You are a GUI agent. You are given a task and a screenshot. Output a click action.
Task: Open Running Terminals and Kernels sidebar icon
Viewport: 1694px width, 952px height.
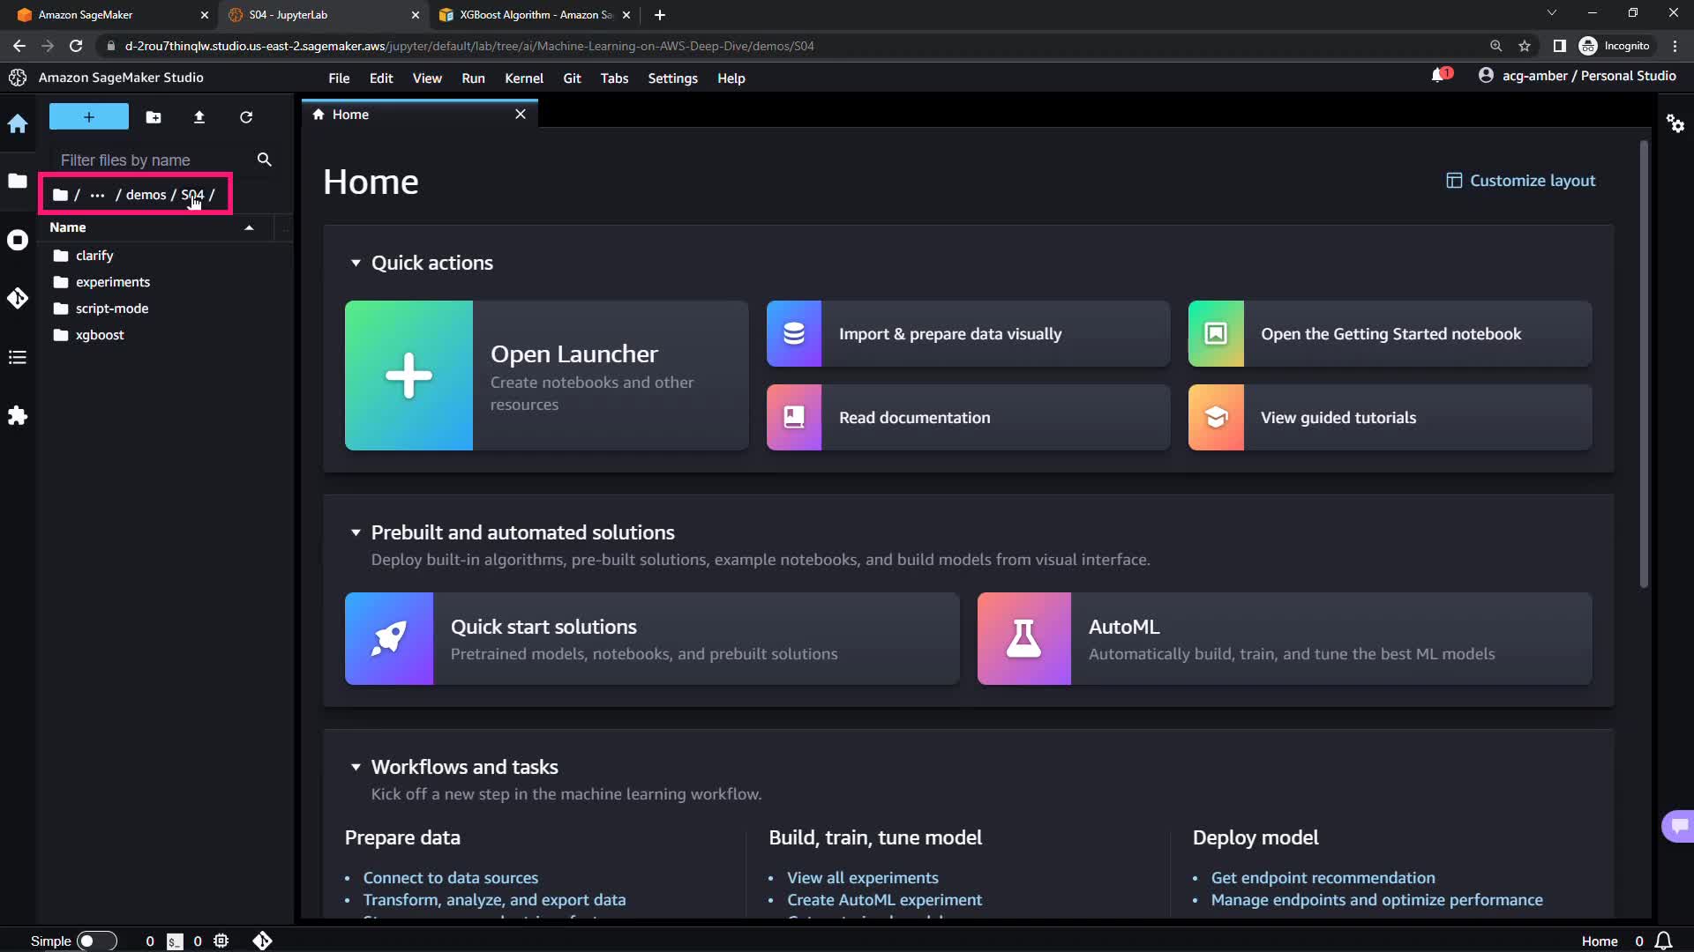click(x=18, y=240)
